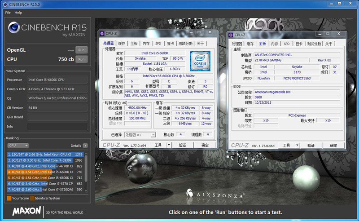The width and height of the screenshot is (359, 221).
Task: Open the CPU ranking type dropdown
Action: point(18,146)
